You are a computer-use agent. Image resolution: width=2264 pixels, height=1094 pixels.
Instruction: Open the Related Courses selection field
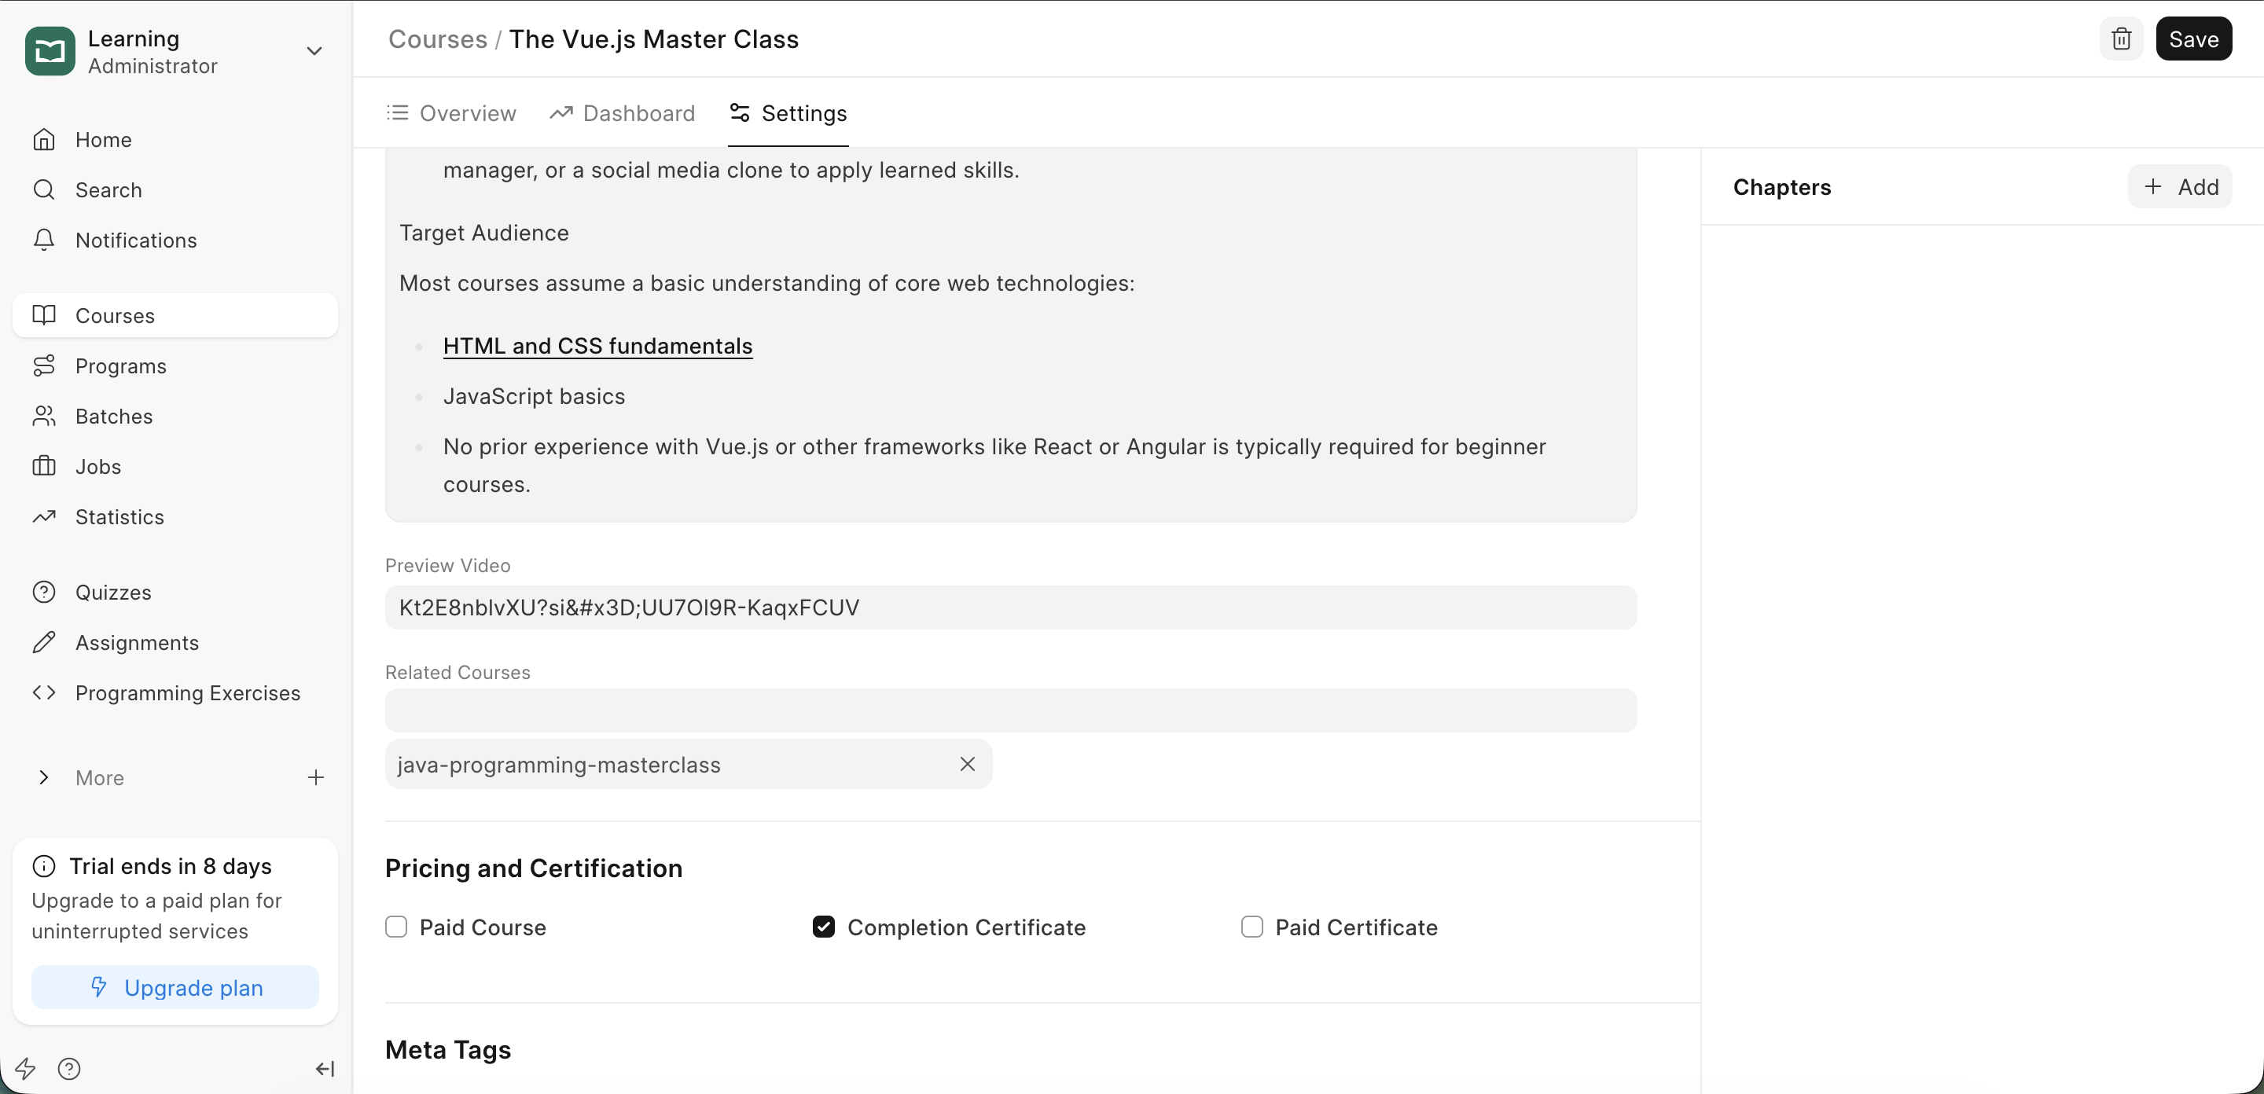click(1010, 710)
